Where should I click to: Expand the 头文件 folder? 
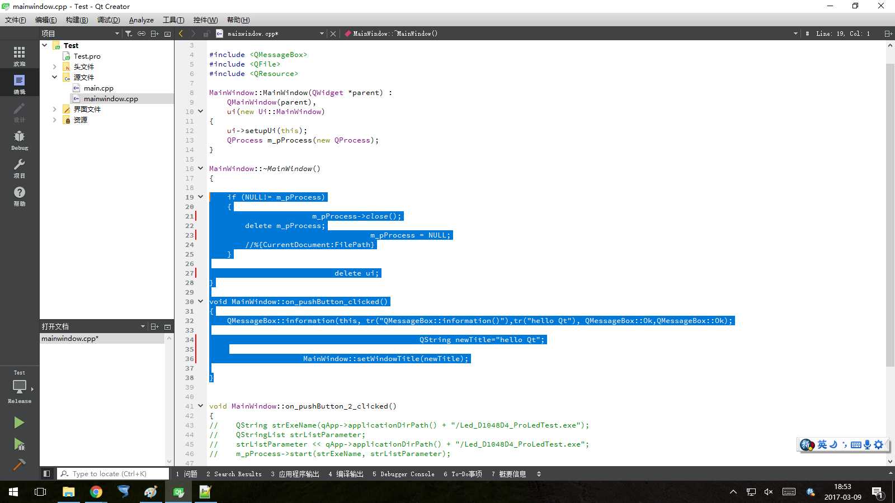(x=54, y=67)
